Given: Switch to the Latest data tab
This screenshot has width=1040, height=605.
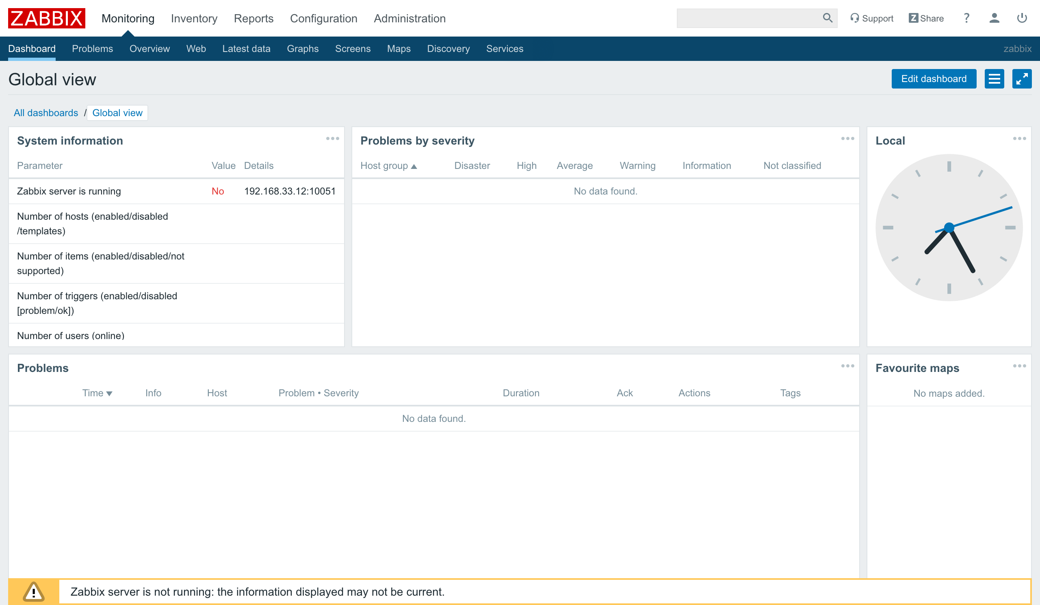Looking at the screenshot, I should [246, 49].
